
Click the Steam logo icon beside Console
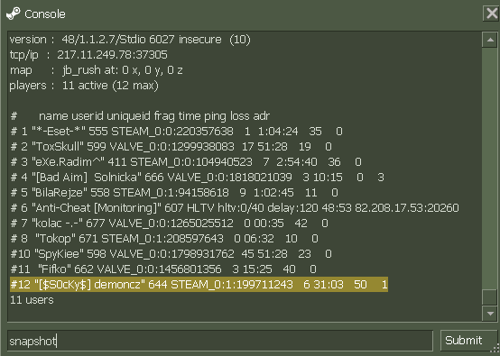click(14, 14)
